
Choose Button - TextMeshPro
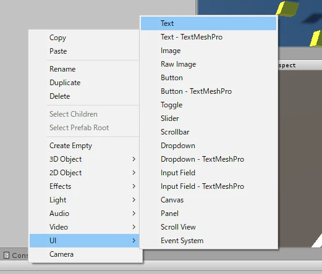(208, 91)
